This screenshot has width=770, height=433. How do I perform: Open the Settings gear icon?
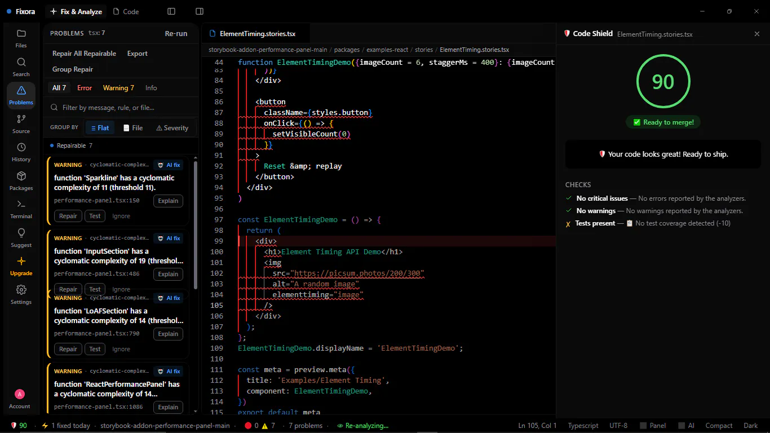pyautogui.click(x=21, y=295)
